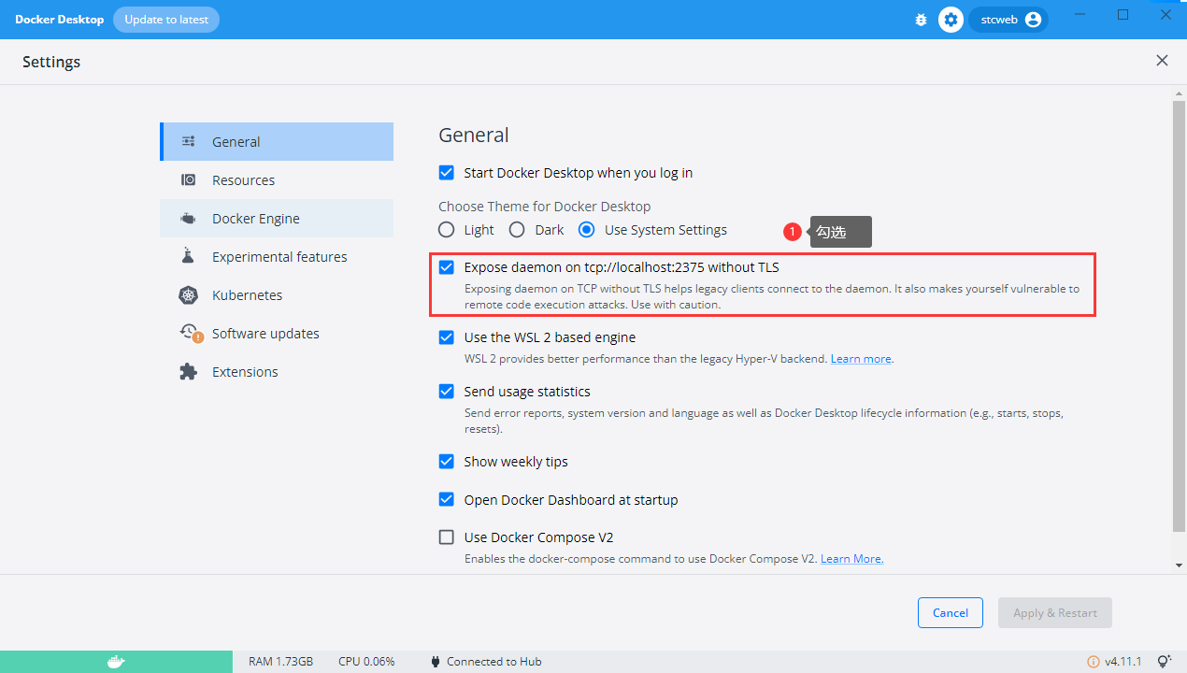This screenshot has height=673, width=1187.
Task: Switch to Experimental features tab
Action: [277, 257]
